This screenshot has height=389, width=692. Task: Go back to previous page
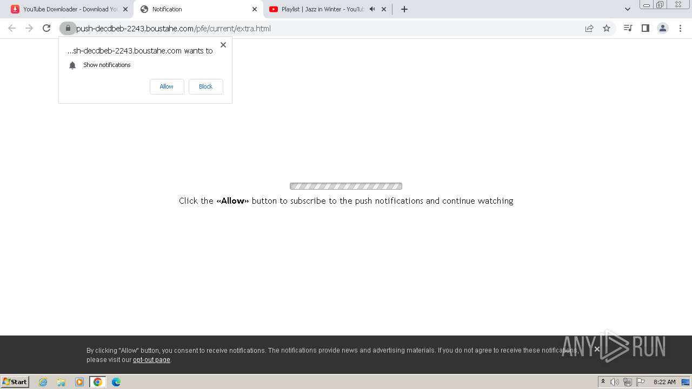click(12, 28)
